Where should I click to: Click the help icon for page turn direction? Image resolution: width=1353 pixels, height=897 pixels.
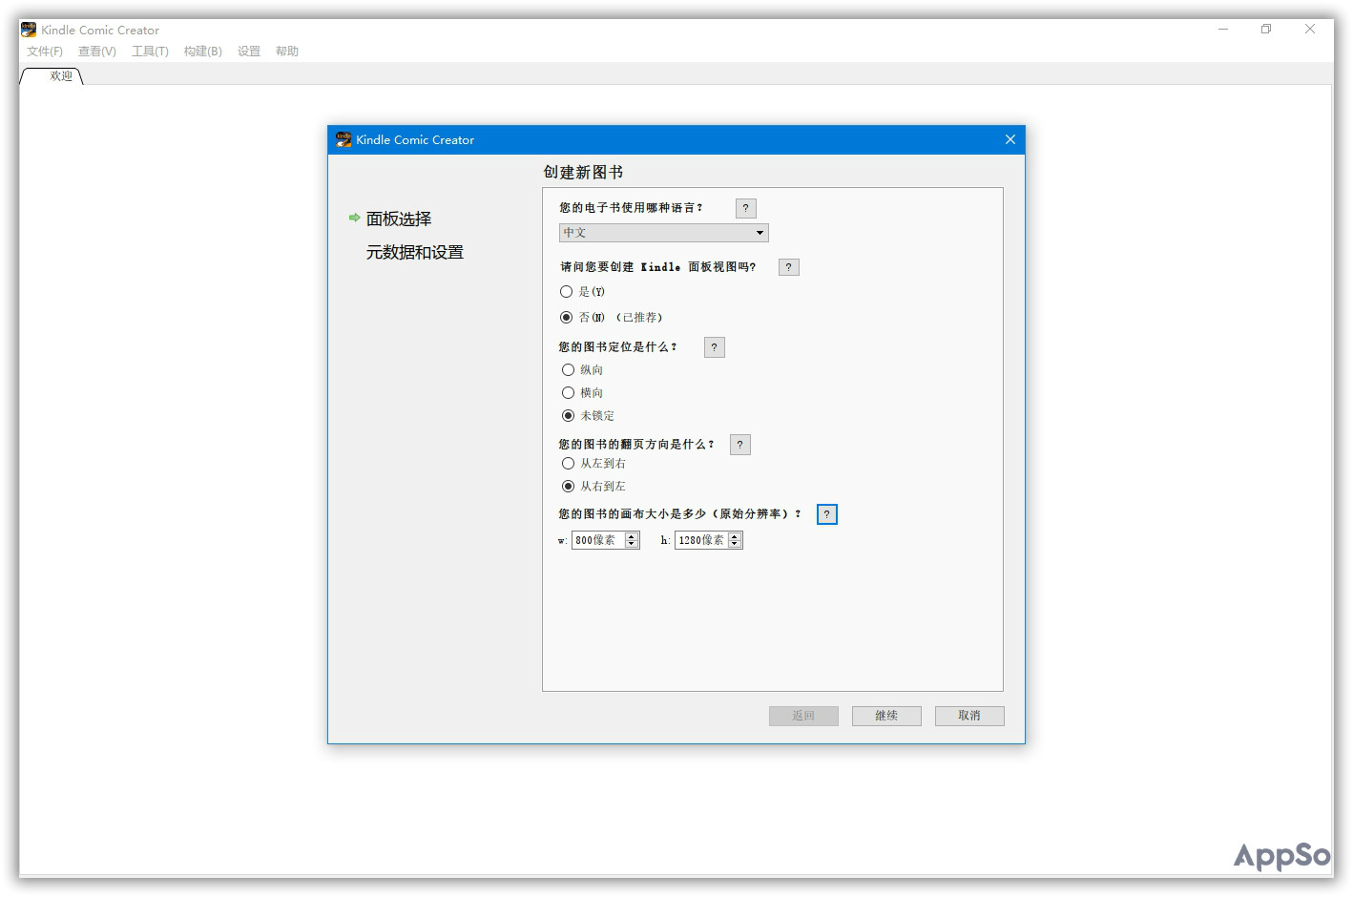click(x=739, y=444)
